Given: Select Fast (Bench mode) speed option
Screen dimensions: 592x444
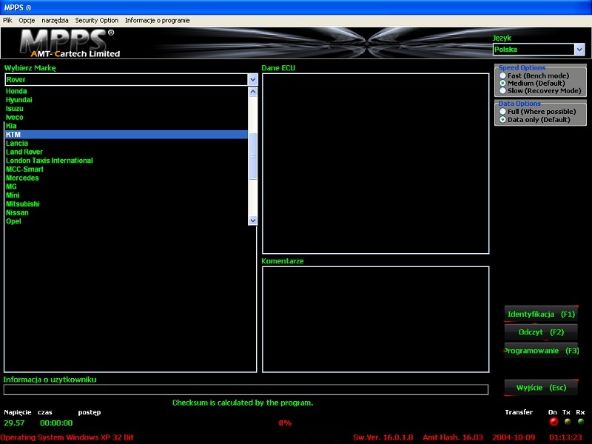Looking at the screenshot, I should click(x=503, y=76).
